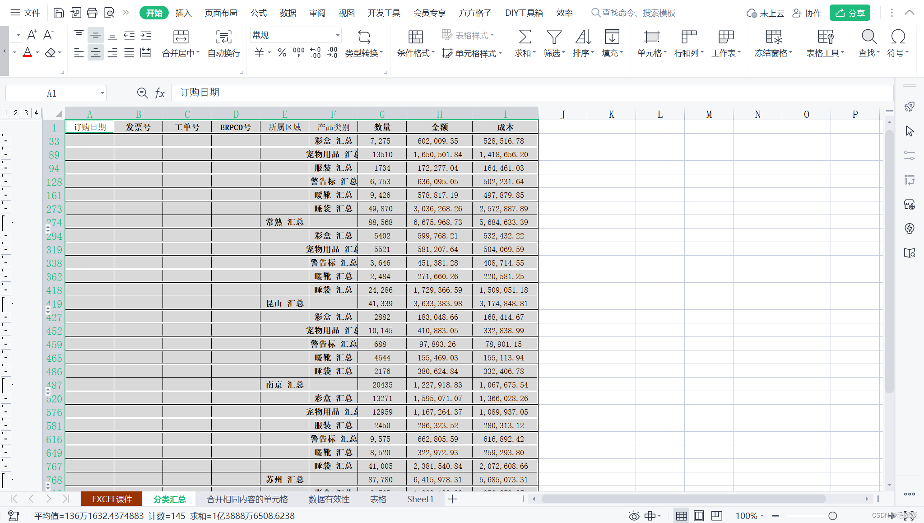Switch to the 数据有效性 sheet tab
The width and height of the screenshot is (924, 523).
[x=329, y=499]
